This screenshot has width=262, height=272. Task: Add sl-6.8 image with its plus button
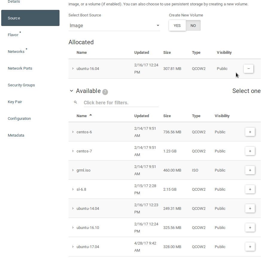point(250,189)
